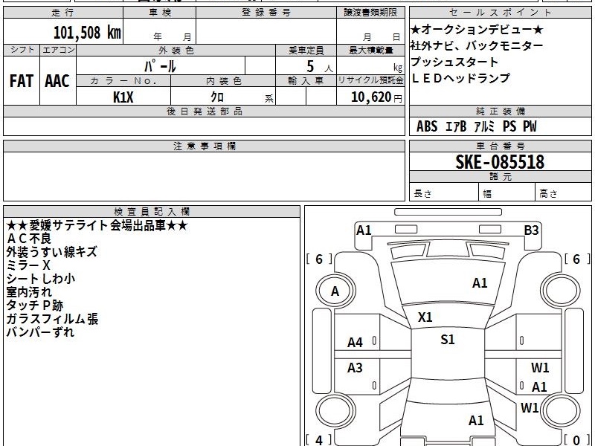Click the SKE-085518 chassis number
Viewport: 595px width, 446px height.
[x=500, y=161]
